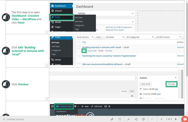Click the slide view icon next to pencil
Viewport: 188px width, 122px height.
click(120, 119)
